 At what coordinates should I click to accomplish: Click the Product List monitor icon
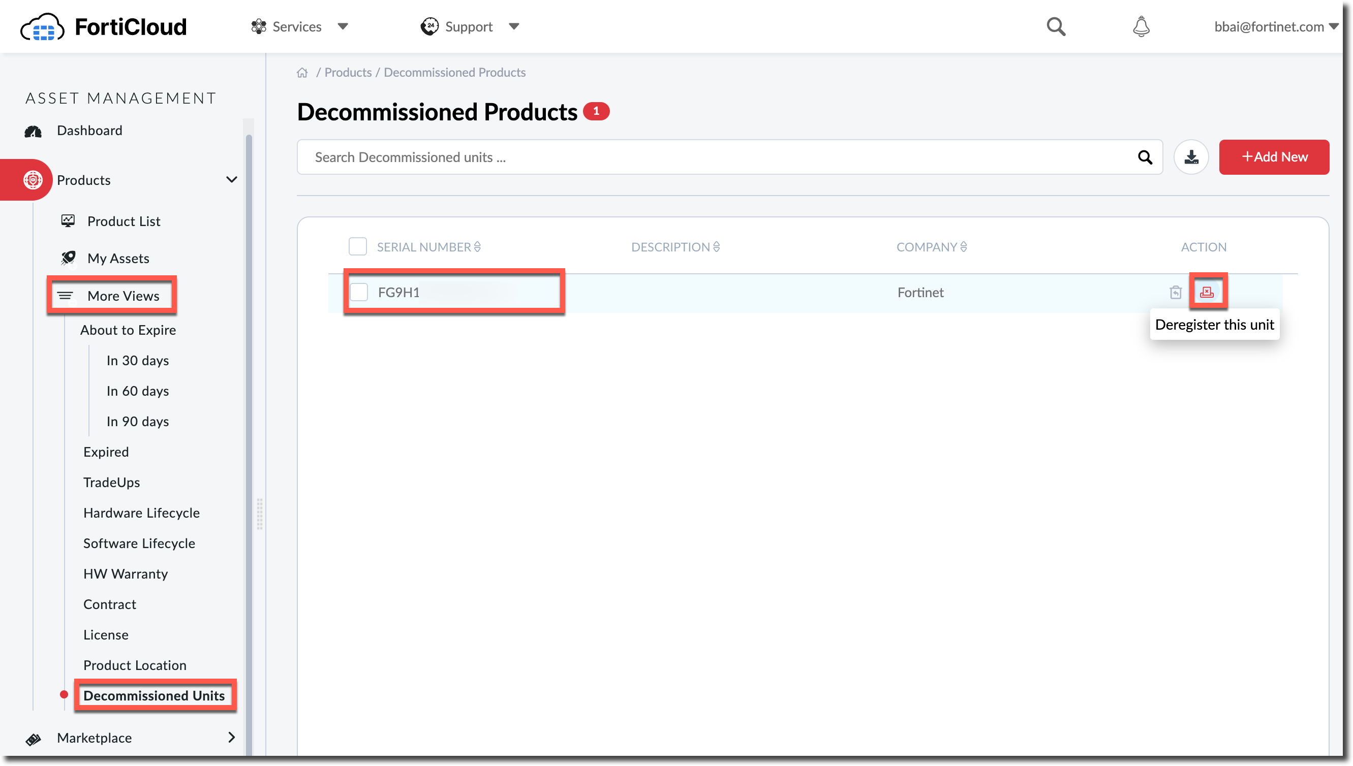[x=68, y=221]
